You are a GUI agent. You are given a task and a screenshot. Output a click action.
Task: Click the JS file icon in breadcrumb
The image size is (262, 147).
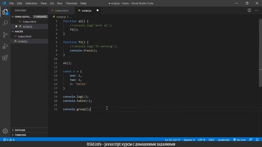(54, 17)
